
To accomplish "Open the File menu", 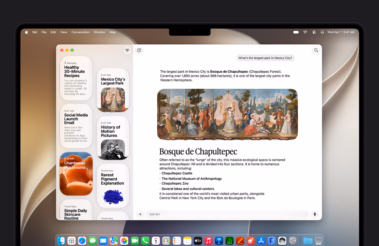I will click(x=44, y=32).
